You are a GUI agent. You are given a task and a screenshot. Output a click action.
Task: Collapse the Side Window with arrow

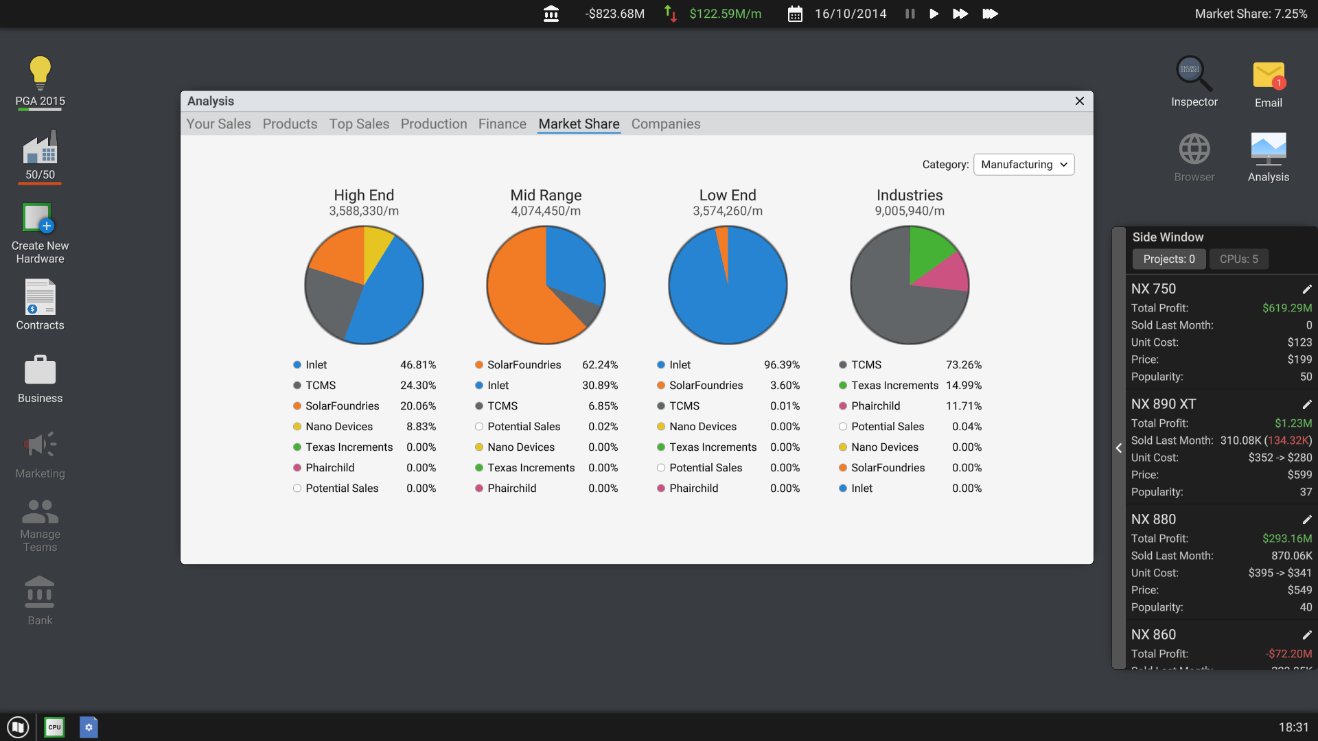(1119, 448)
